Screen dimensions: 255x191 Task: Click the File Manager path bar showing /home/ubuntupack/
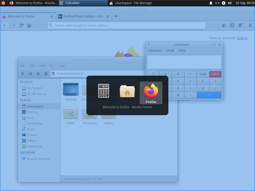[98, 74]
